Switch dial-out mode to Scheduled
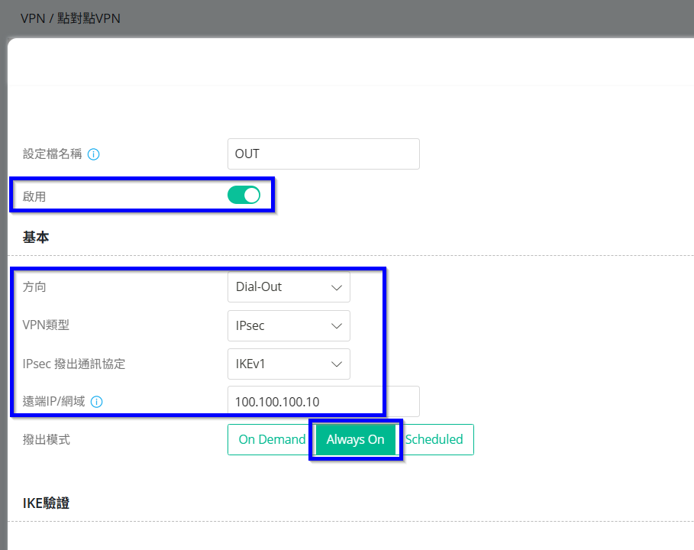The width and height of the screenshot is (694, 550). (434, 440)
